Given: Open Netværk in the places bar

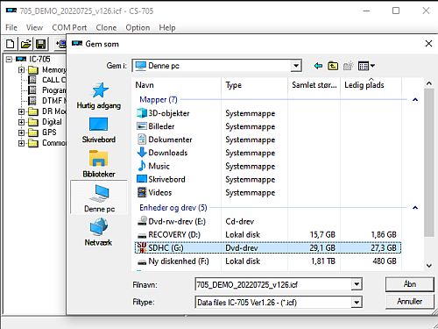Looking at the screenshot, I should point(98,232).
